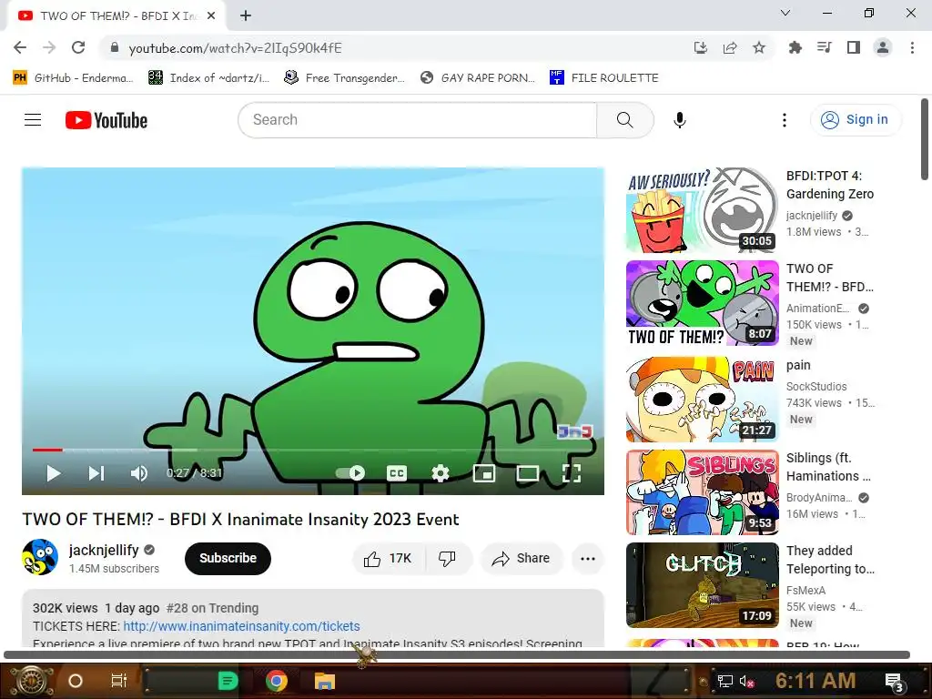Image resolution: width=932 pixels, height=699 pixels.
Task: Click the search magnifier button
Action: [624, 120]
